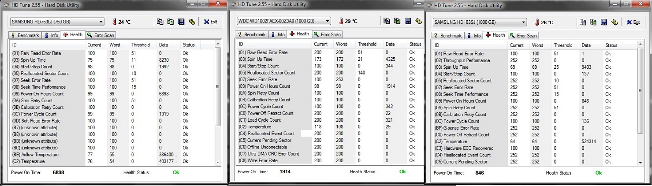Click Exit button in SAMSUNG HD103SJ window
Image resolution: width=652 pixels, height=186 pixels.
(633, 22)
